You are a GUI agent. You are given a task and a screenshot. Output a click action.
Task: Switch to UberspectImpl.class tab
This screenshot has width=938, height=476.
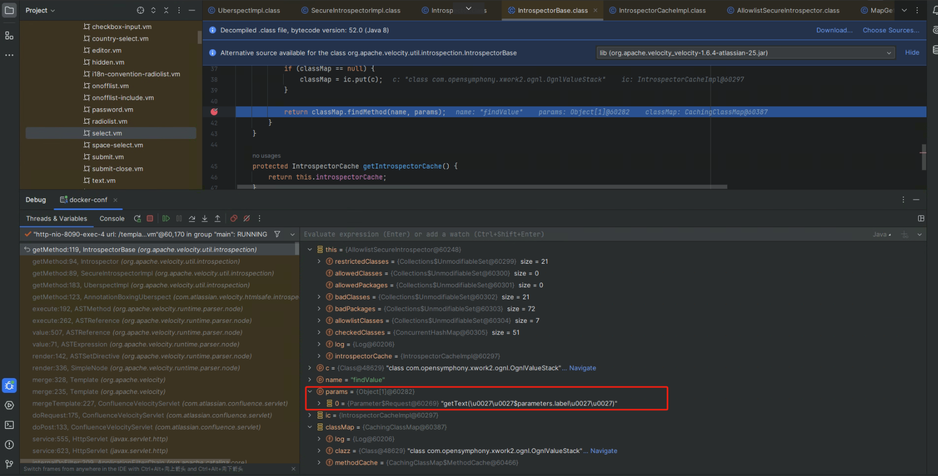(244, 10)
